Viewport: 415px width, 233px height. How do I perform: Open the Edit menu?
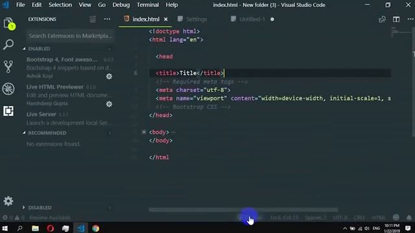coord(36,5)
